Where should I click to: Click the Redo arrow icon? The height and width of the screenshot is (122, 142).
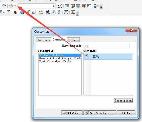tap(4, 6)
